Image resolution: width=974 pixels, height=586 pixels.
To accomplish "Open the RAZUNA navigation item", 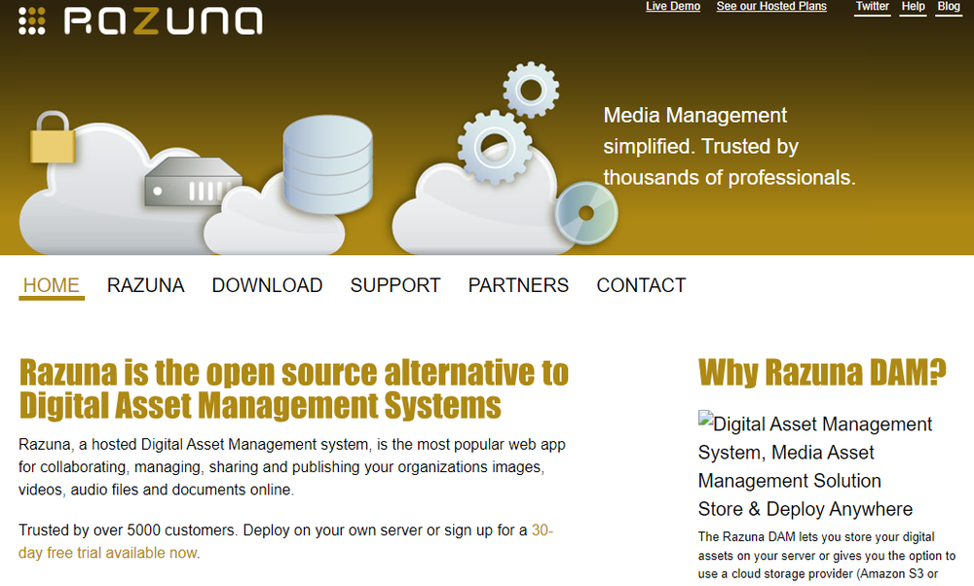I will pos(146,285).
